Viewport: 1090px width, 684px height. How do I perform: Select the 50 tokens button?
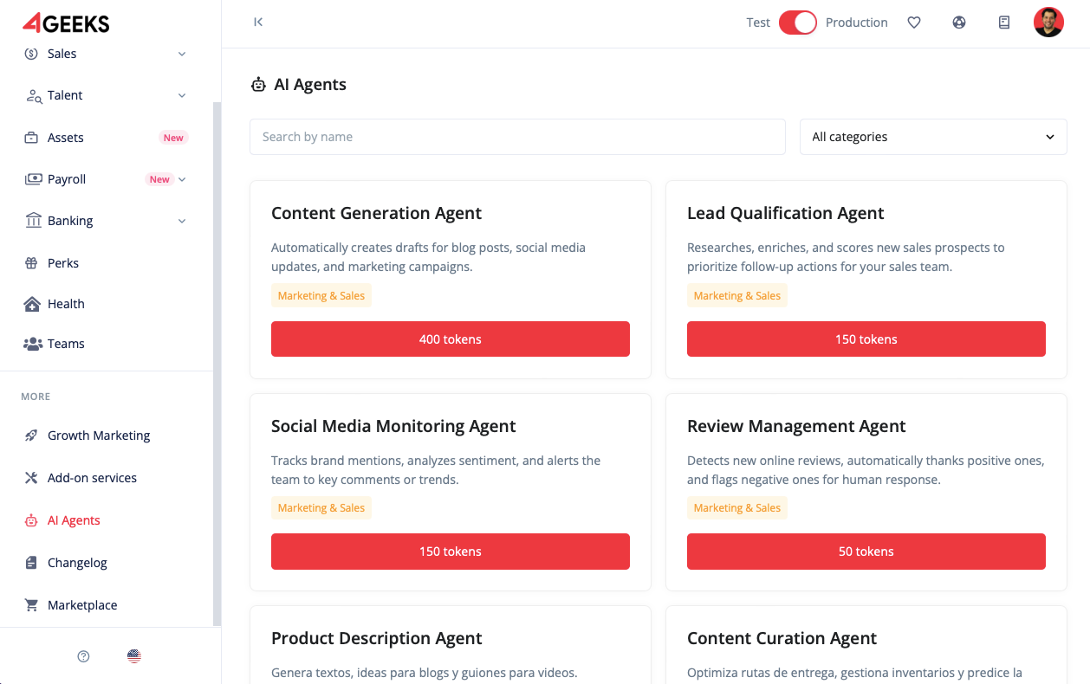click(x=866, y=552)
